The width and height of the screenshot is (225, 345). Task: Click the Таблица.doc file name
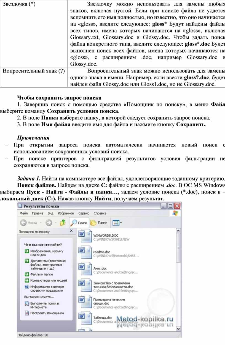(x=103, y=318)
